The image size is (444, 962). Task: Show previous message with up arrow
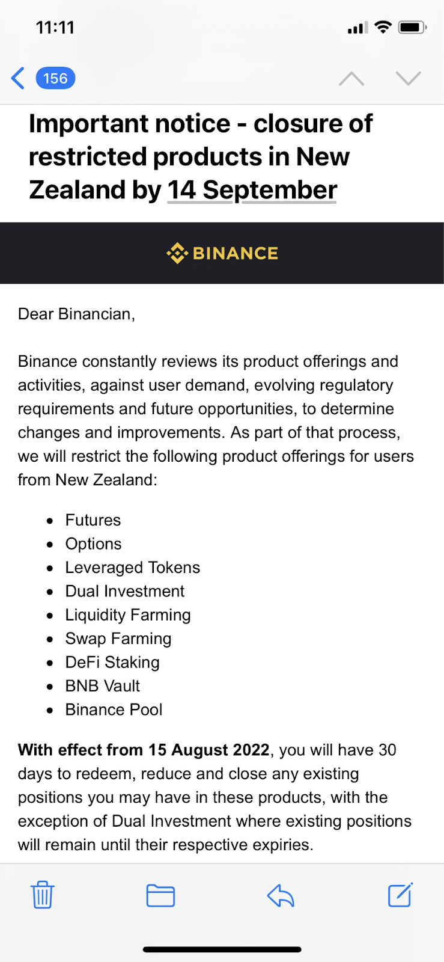point(351,79)
